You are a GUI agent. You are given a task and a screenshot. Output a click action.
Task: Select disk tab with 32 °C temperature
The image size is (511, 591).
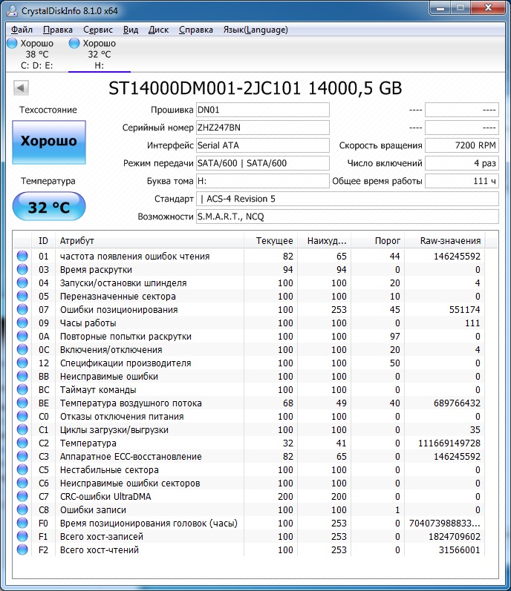pyautogui.click(x=100, y=54)
